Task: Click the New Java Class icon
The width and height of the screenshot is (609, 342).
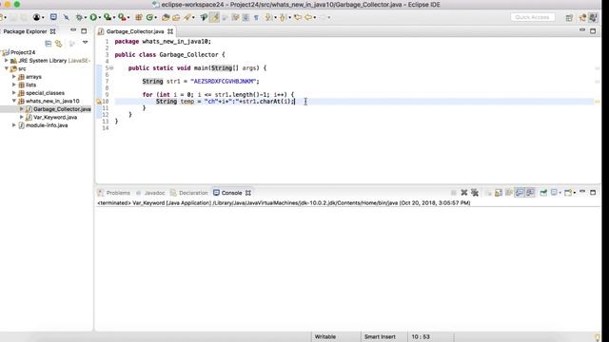Action: click(149, 17)
